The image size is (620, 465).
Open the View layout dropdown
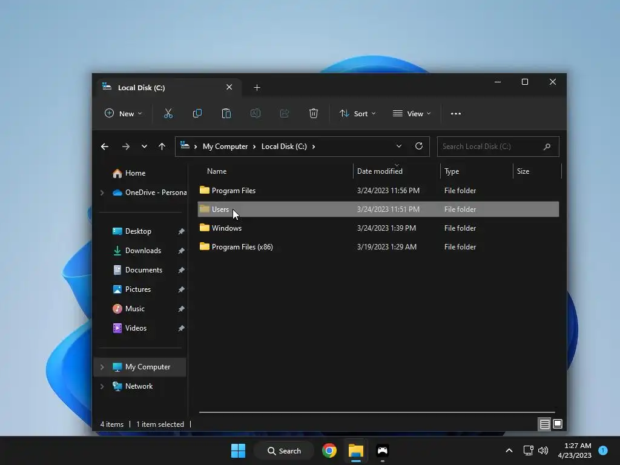[x=412, y=113]
